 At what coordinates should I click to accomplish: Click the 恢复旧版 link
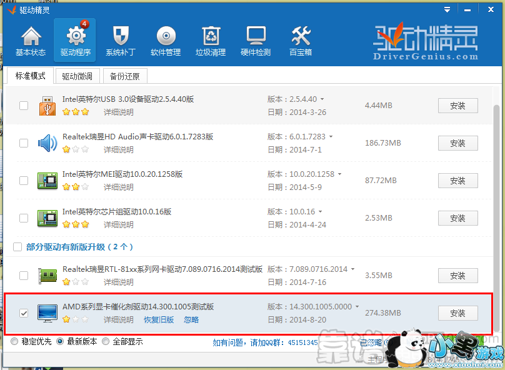pyautogui.click(x=159, y=320)
